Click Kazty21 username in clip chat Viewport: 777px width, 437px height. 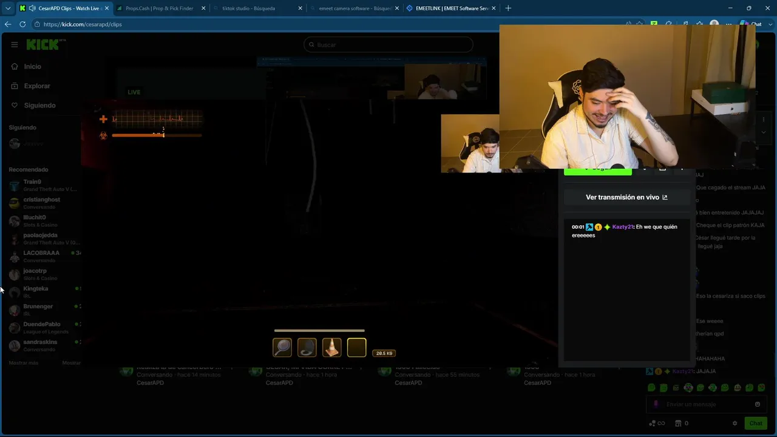[622, 227]
